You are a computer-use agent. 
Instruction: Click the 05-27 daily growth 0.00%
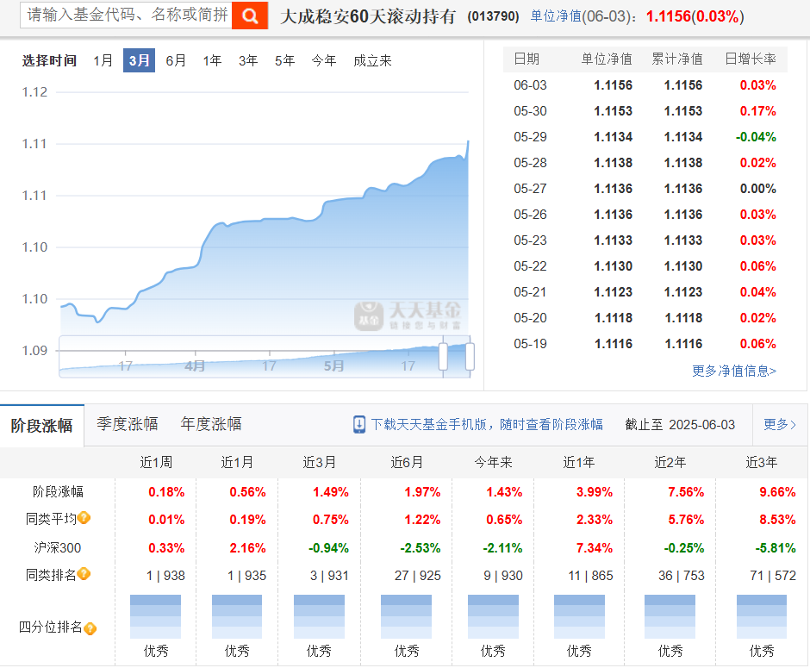pos(757,189)
